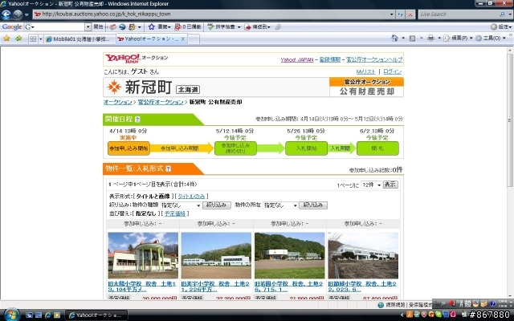Expand the address bar history dropdown
Image resolution: width=514 pixels, height=321 pixels.
point(391,14)
